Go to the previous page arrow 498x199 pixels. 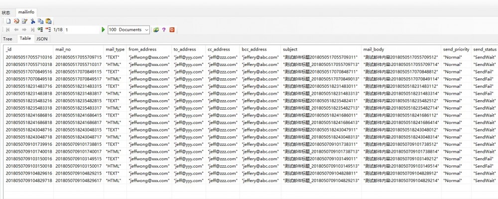[16, 30]
